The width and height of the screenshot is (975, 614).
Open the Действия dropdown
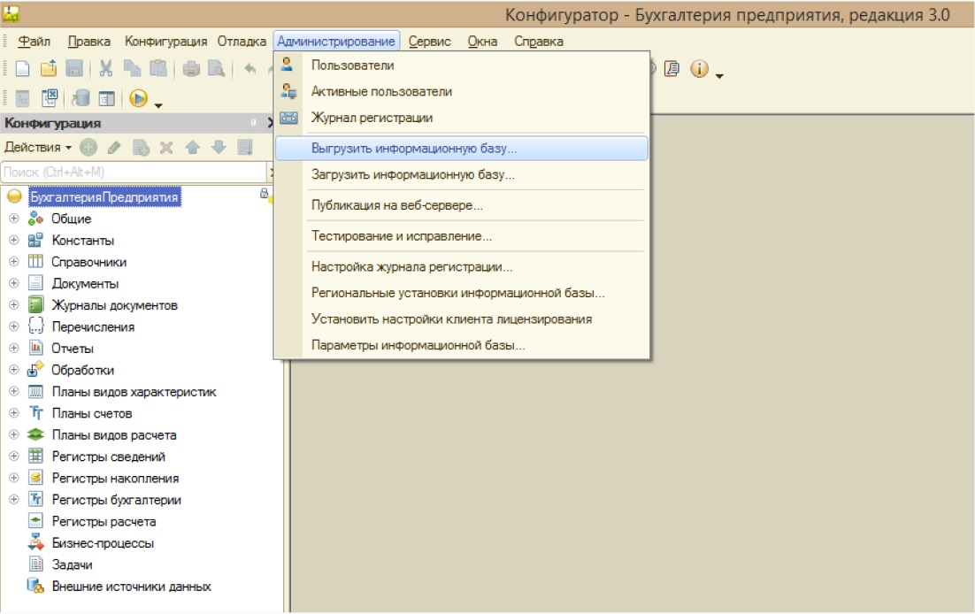(38, 148)
